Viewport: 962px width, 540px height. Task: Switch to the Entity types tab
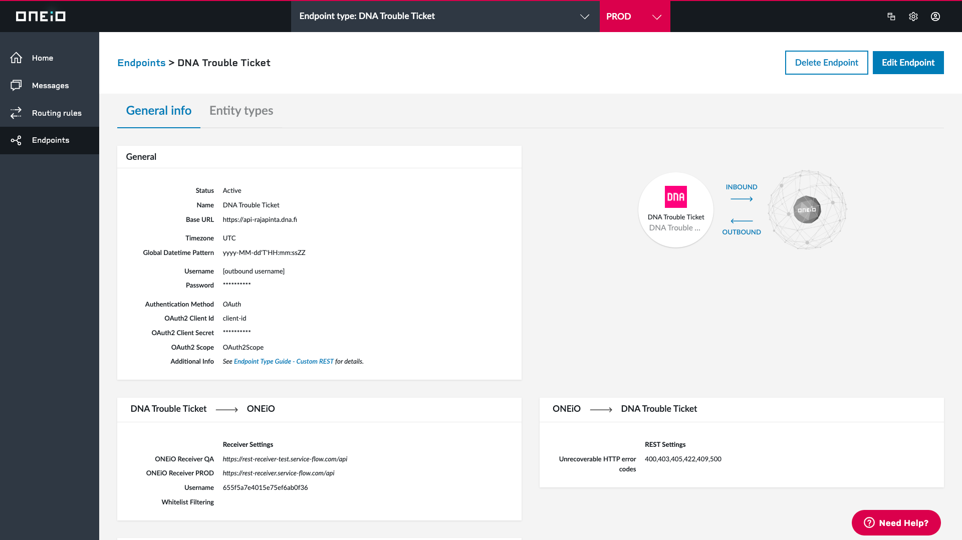(242, 111)
